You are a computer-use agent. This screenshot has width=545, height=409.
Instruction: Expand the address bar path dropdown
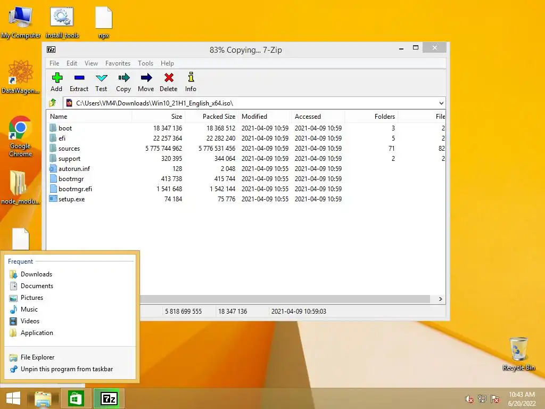pos(441,103)
